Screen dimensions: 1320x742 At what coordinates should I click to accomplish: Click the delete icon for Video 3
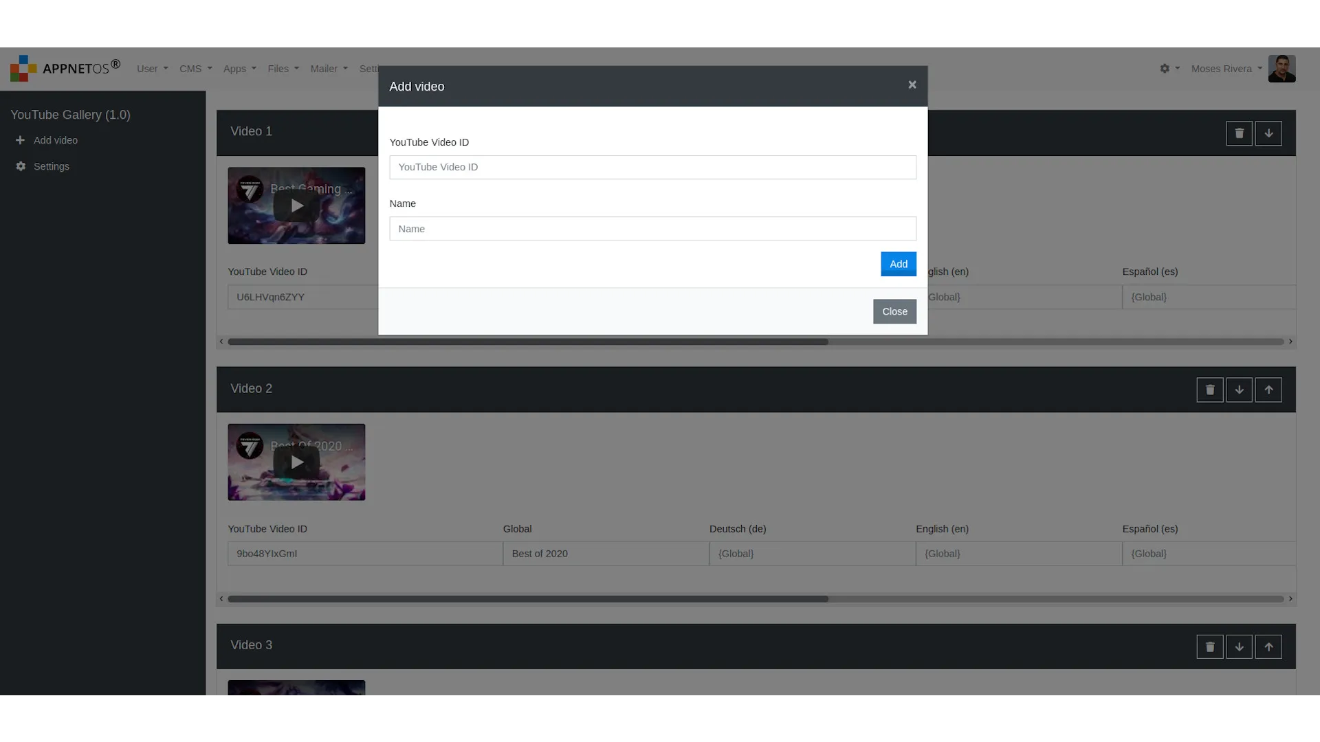click(x=1210, y=646)
